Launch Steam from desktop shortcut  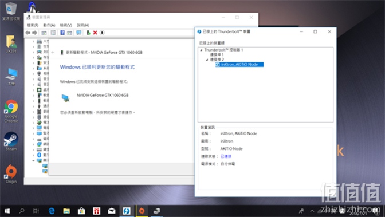pyautogui.click(x=11, y=141)
